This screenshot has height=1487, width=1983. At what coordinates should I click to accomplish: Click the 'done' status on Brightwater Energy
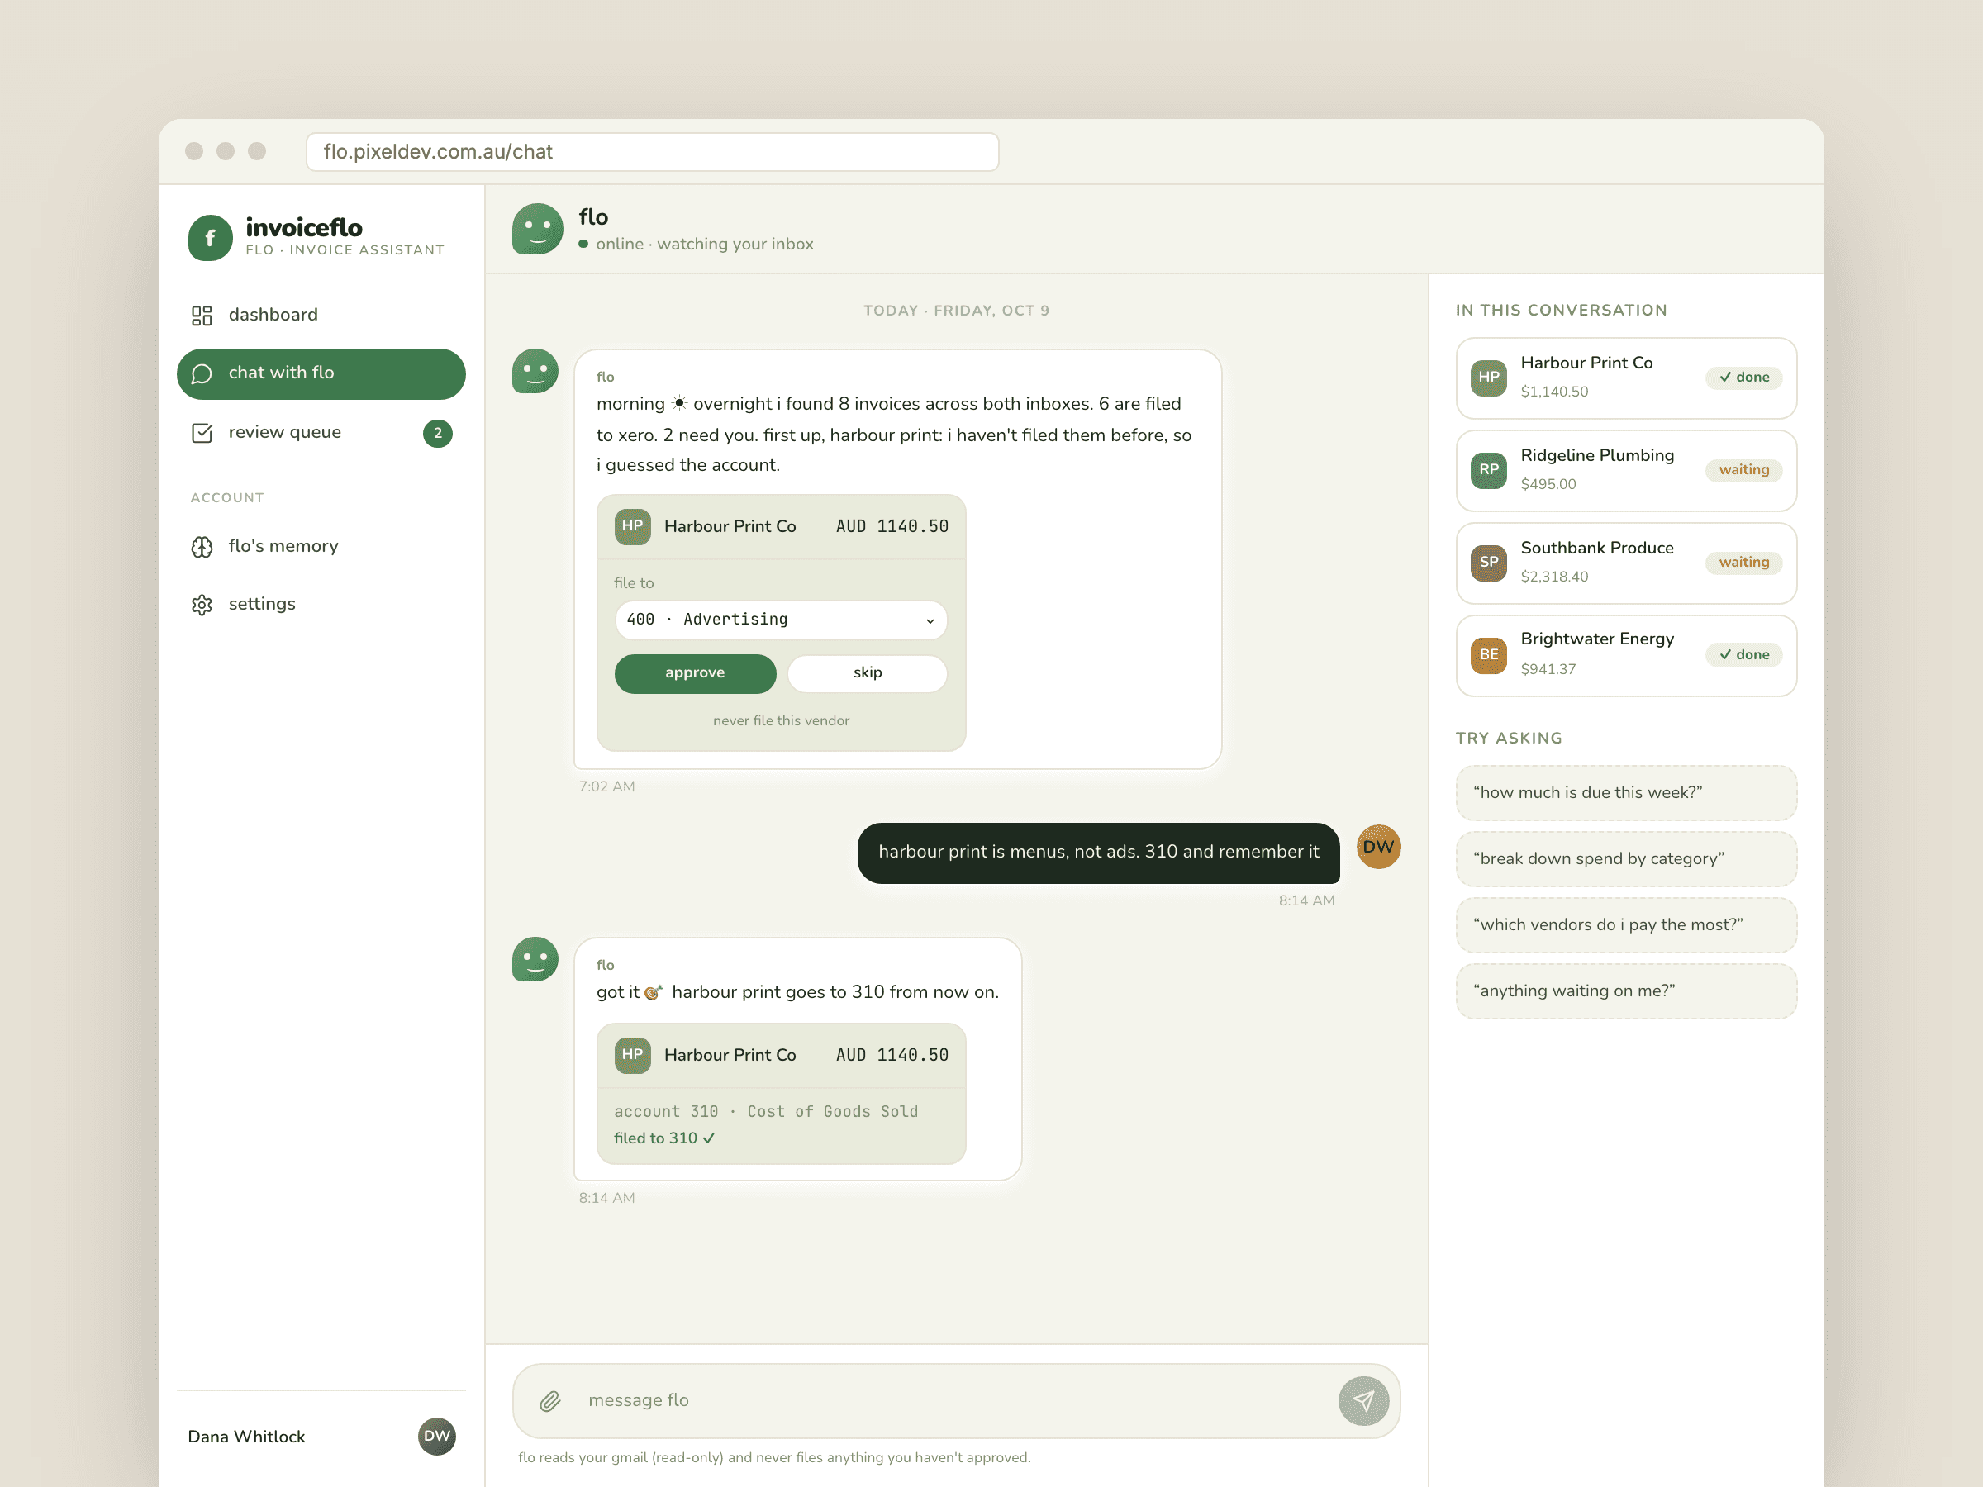point(1743,654)
